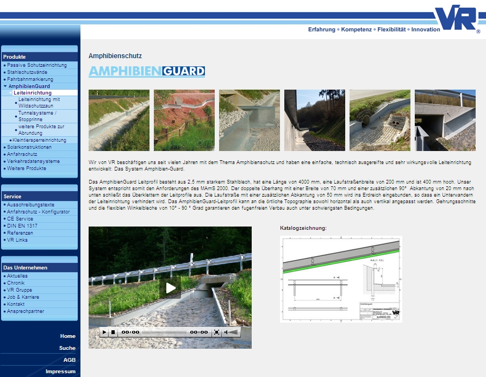Image resolution: width=486 pixels, height=377 pixels.
Task: Open Anfahrschutz product page
Action: point(22,154)
